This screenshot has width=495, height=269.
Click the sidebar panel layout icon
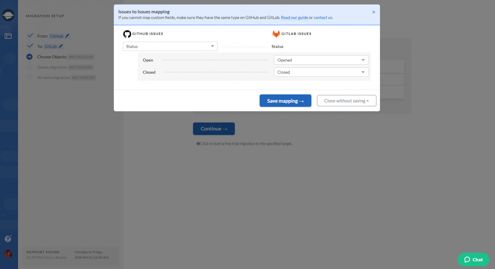(x=8, y=36)
